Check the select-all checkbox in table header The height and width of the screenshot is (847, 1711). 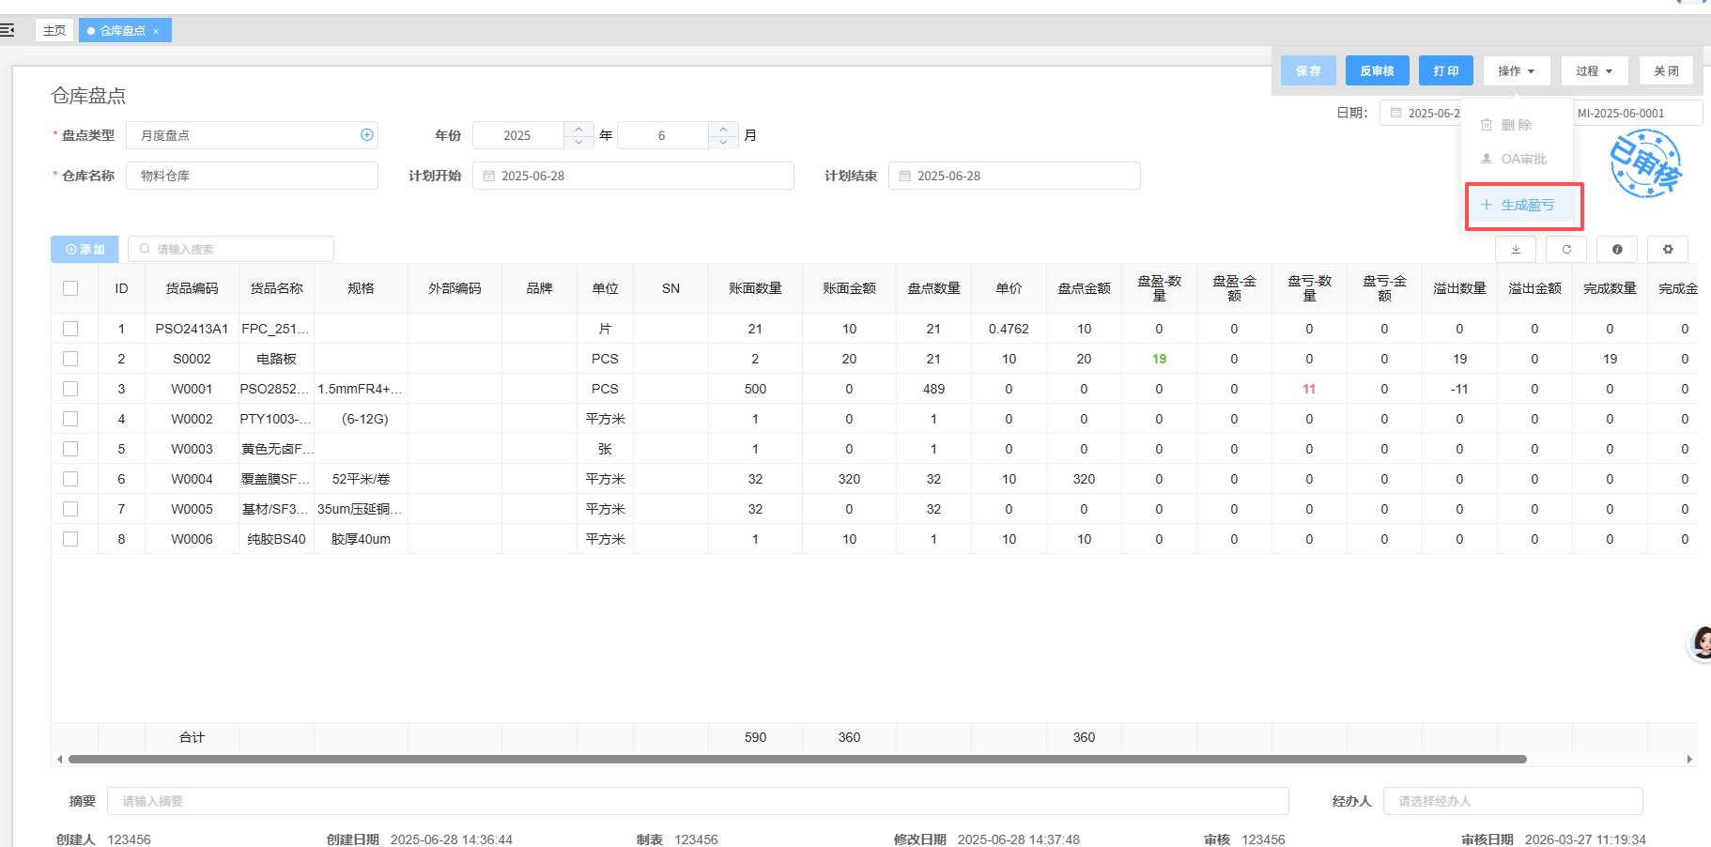(70, 288)
